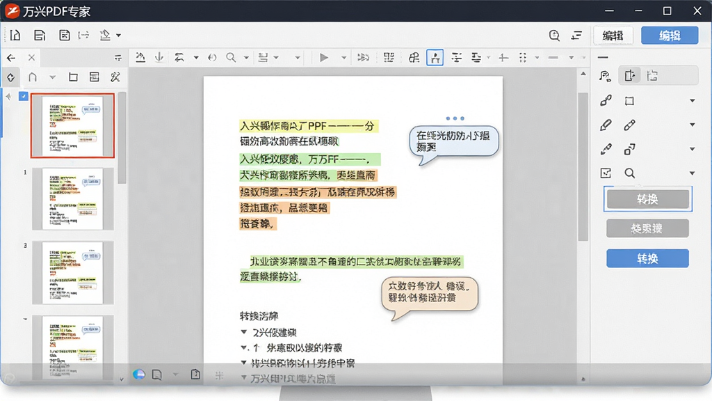Click the white 编辑 button

point(613,36)
